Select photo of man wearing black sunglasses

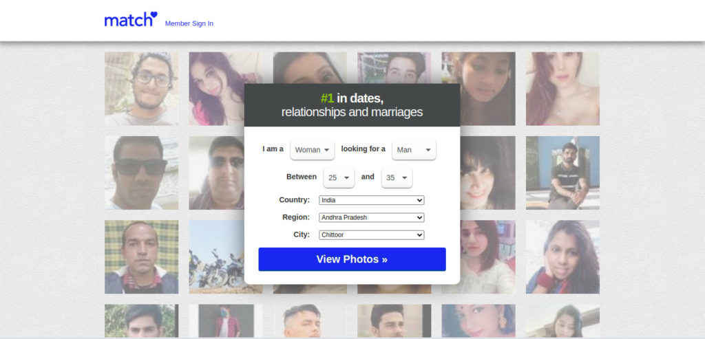click(x=142, y=173)
